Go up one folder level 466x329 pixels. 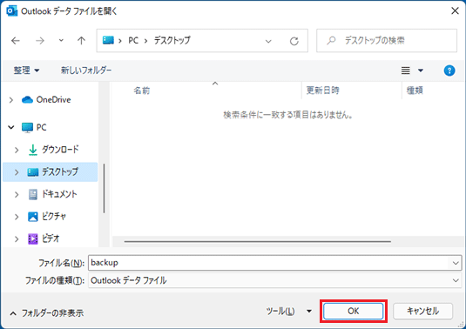click(x=81, y=40)
